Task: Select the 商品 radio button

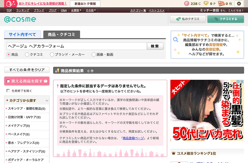Action: point(8,54)
